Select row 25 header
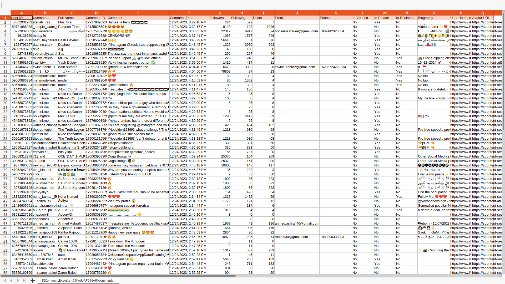505x284 pixels. point(5,125)
